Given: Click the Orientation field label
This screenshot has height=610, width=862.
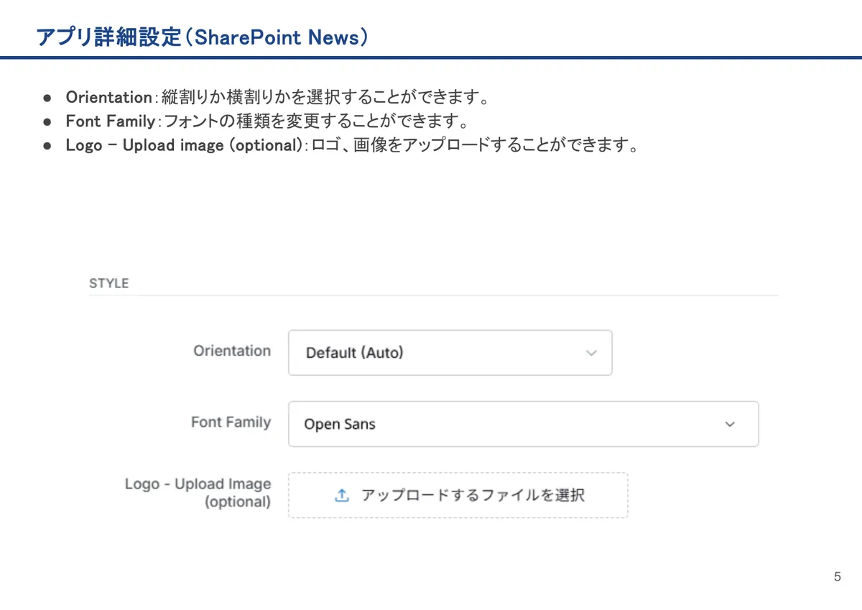Looking at the screenshot, I should click(x=232, y=351).
